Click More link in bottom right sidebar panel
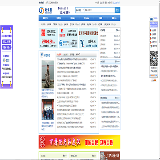 117,98
